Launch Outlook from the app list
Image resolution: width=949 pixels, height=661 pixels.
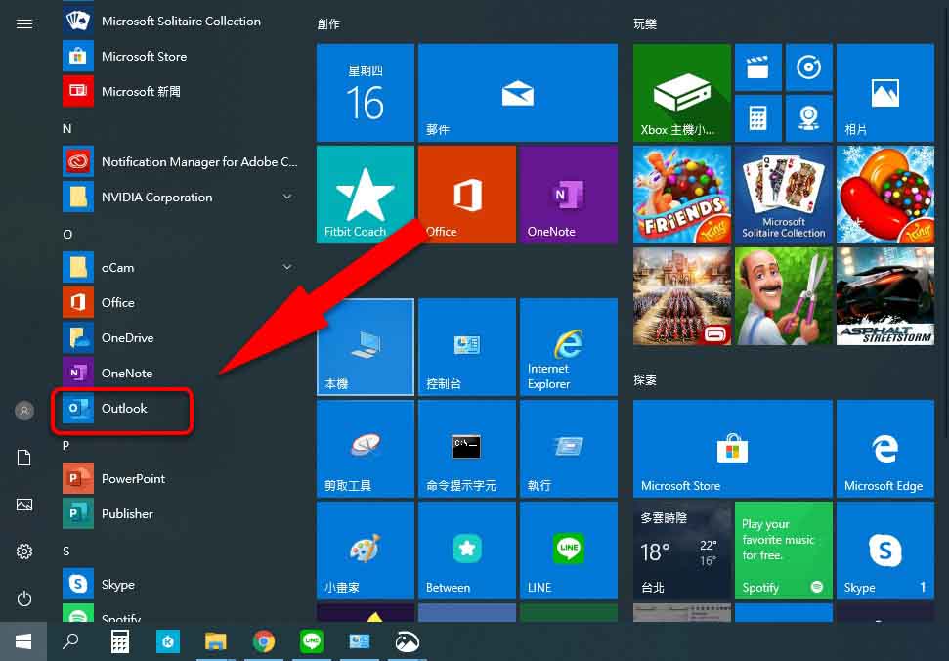181,408
